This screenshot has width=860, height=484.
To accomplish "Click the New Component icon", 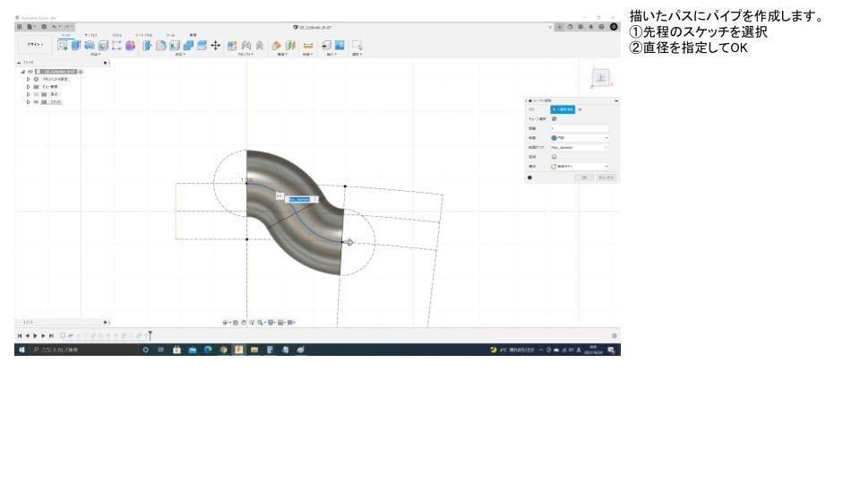I will [x=232, y=46].
